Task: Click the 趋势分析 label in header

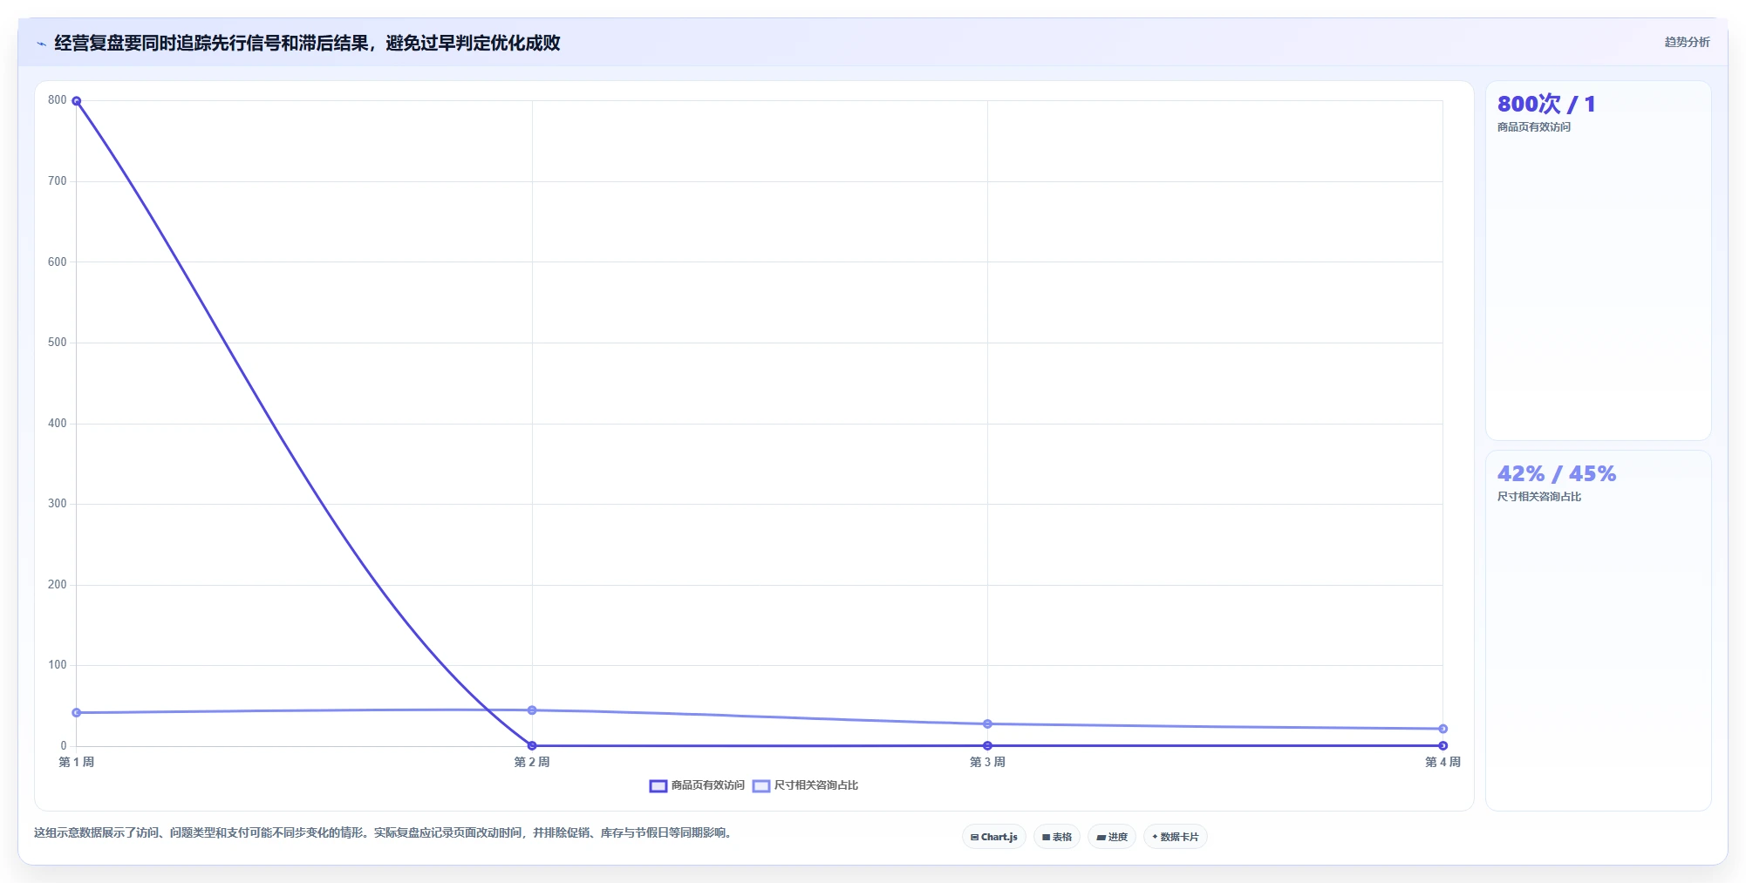Action: point(1687,42)
